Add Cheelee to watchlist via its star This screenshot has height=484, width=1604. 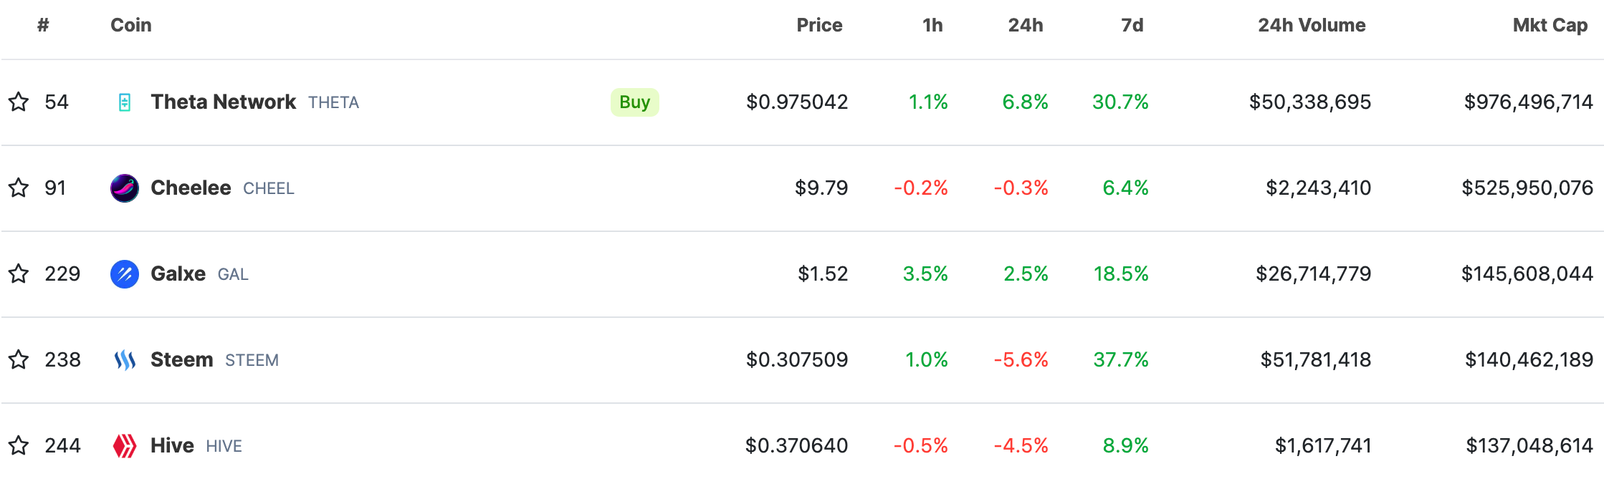pos(19,188)
